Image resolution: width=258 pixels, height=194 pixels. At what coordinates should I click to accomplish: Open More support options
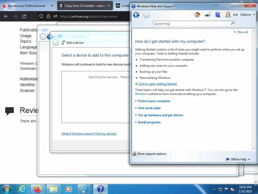(149, 154)
